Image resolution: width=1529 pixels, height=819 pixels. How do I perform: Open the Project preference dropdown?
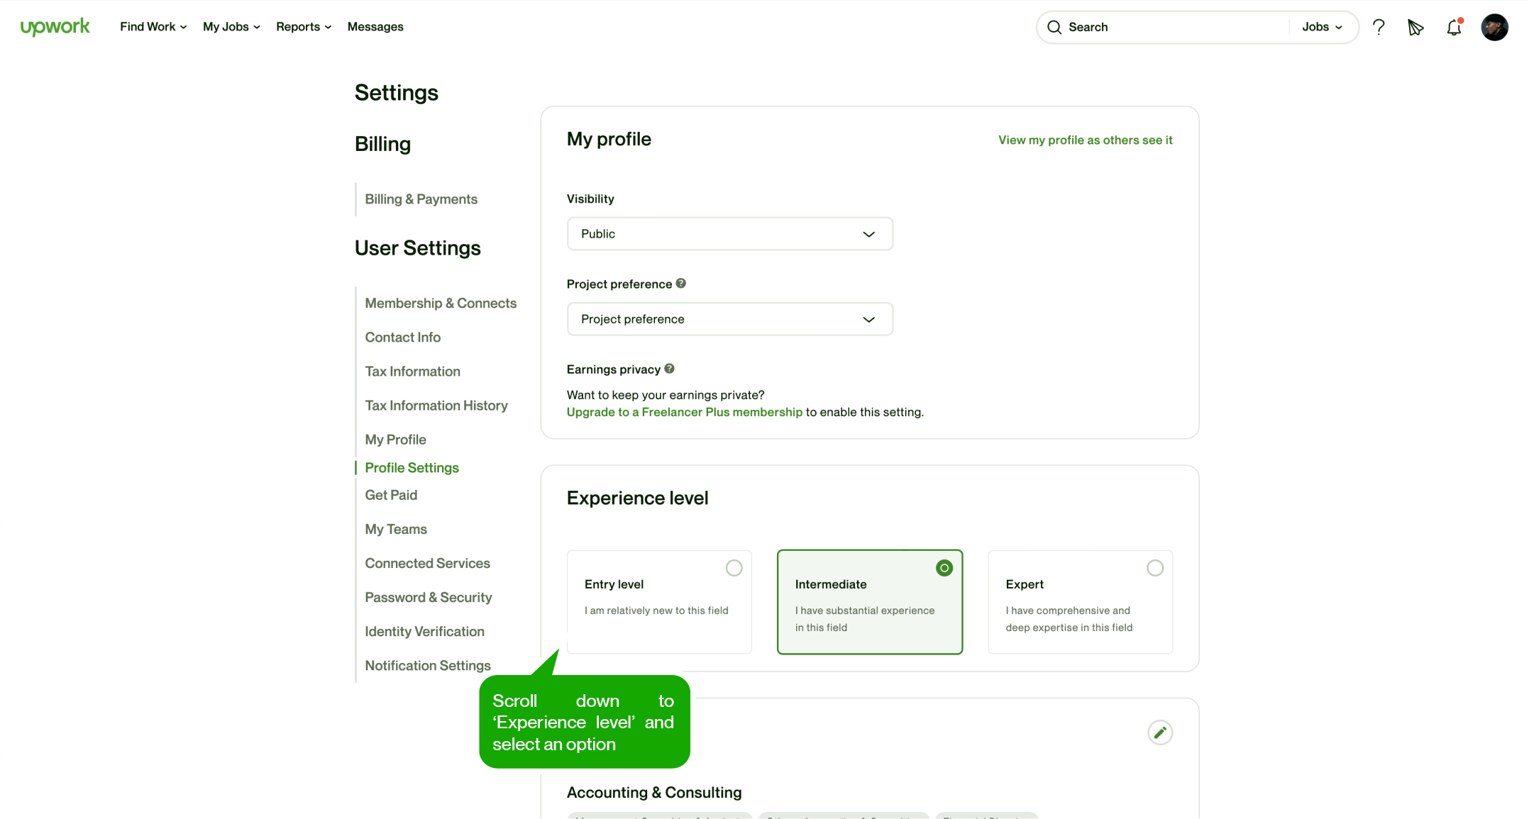coord(729,319)
